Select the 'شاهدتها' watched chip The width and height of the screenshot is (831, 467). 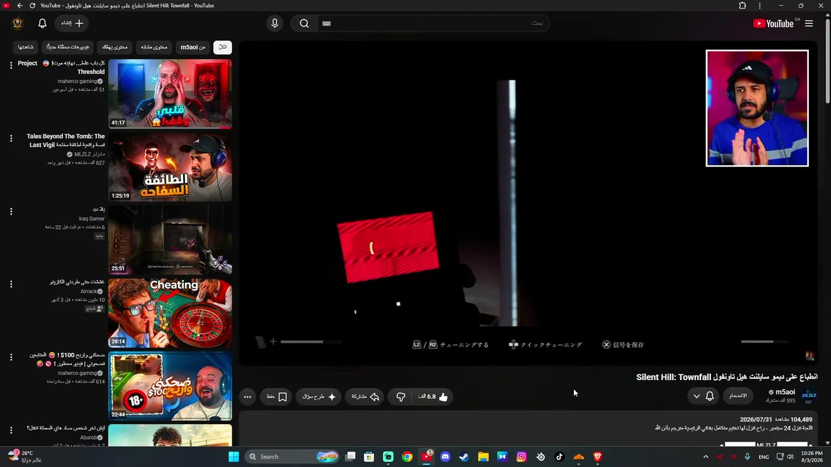26,47
